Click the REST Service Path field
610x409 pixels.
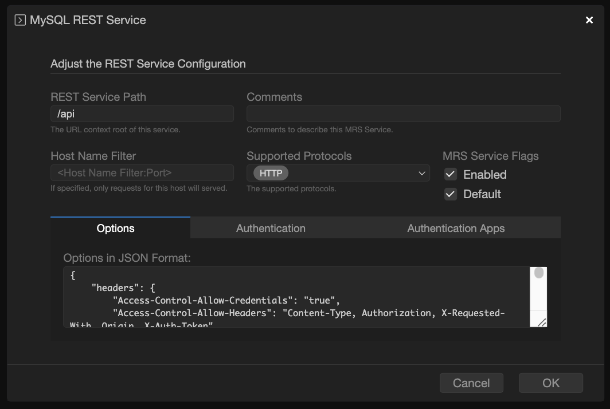[142, 114]
